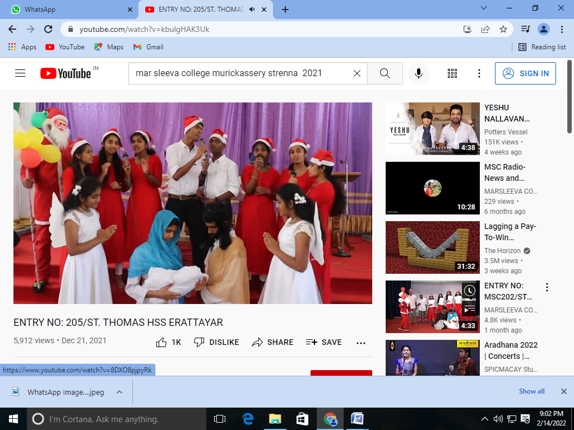Open the YouTube hamburger guide menu
The image size is (574, 430).
tap(20, 73)
